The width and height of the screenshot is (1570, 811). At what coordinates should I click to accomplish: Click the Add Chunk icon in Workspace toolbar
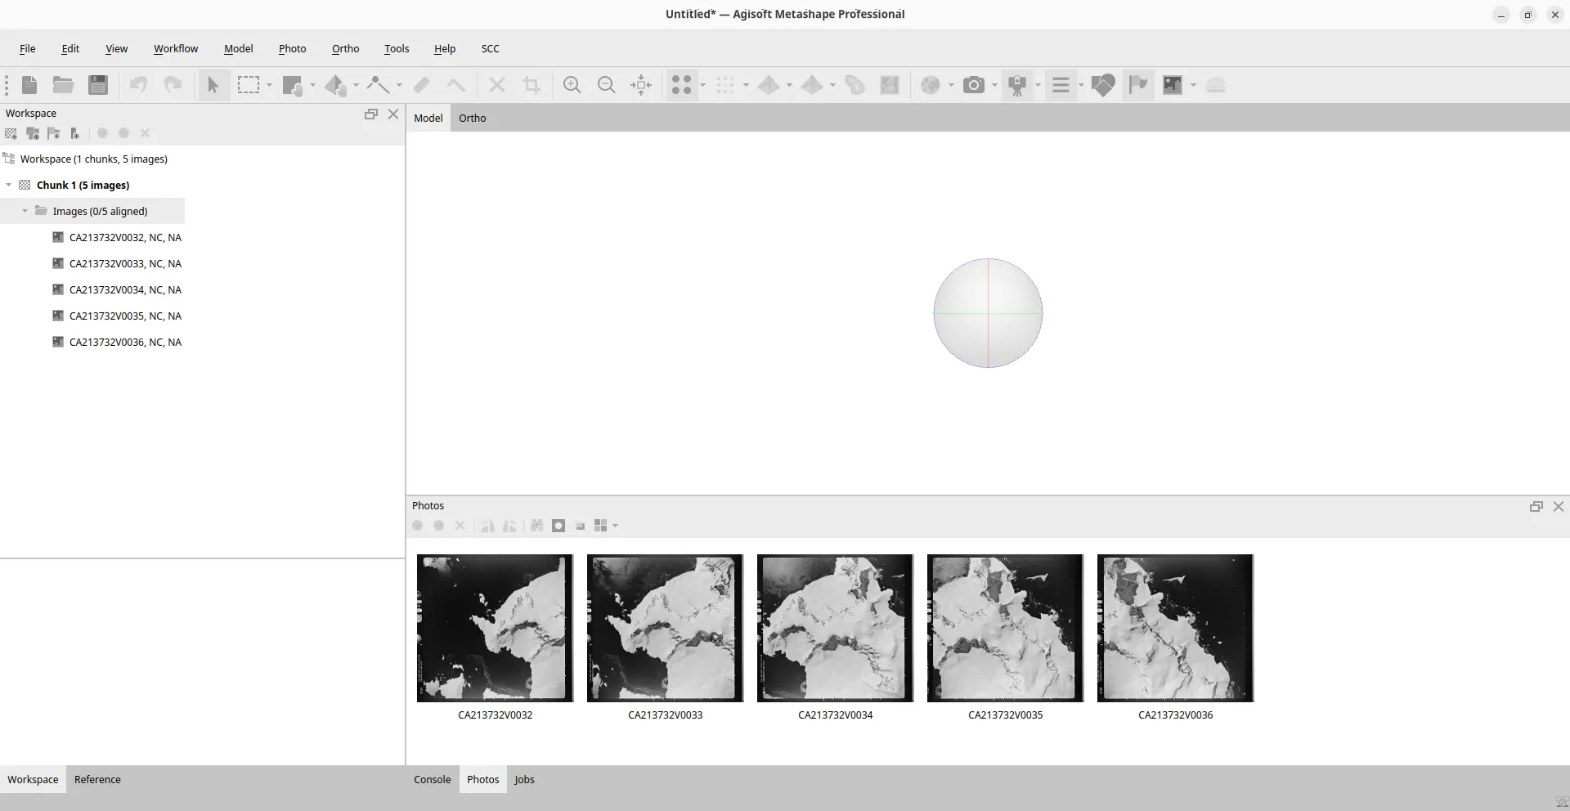11,133
